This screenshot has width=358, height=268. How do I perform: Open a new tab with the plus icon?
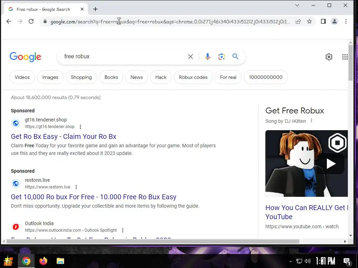(95, 9)
